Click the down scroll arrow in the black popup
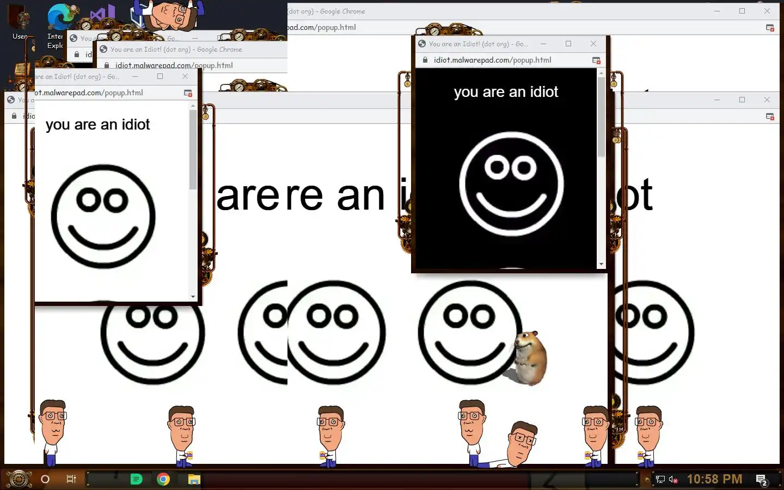The image size is (784, 490). [x=601, y=264]
